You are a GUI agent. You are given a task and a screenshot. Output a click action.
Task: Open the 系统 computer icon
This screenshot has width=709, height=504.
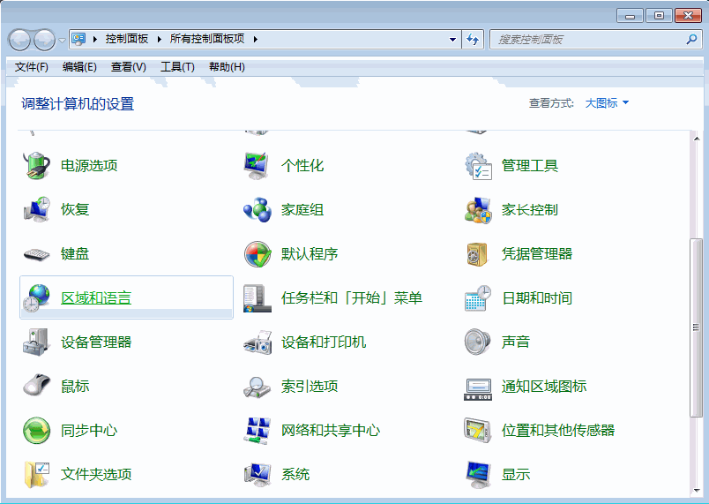point(257,474)
